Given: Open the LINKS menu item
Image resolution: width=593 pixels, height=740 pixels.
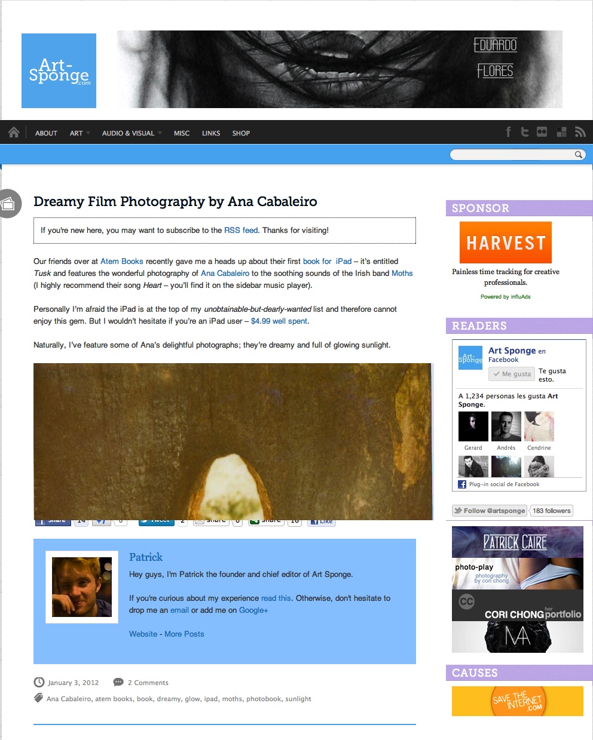Looking at the screenshot, I should tap(211, 133).
